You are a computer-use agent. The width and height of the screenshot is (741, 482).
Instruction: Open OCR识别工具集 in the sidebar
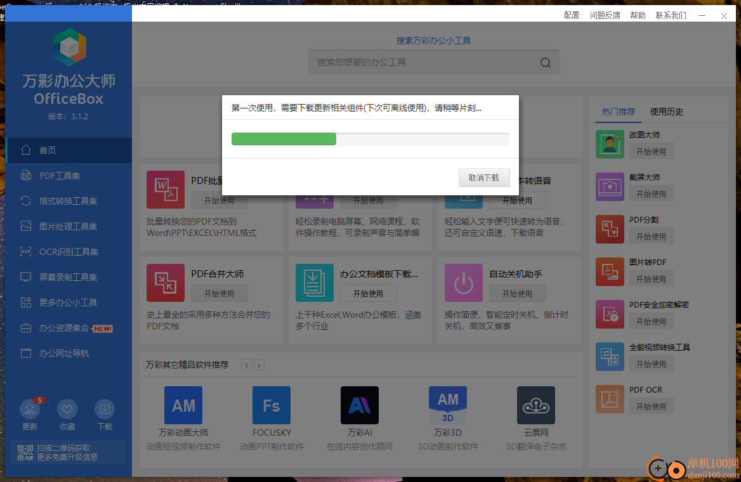69,252
